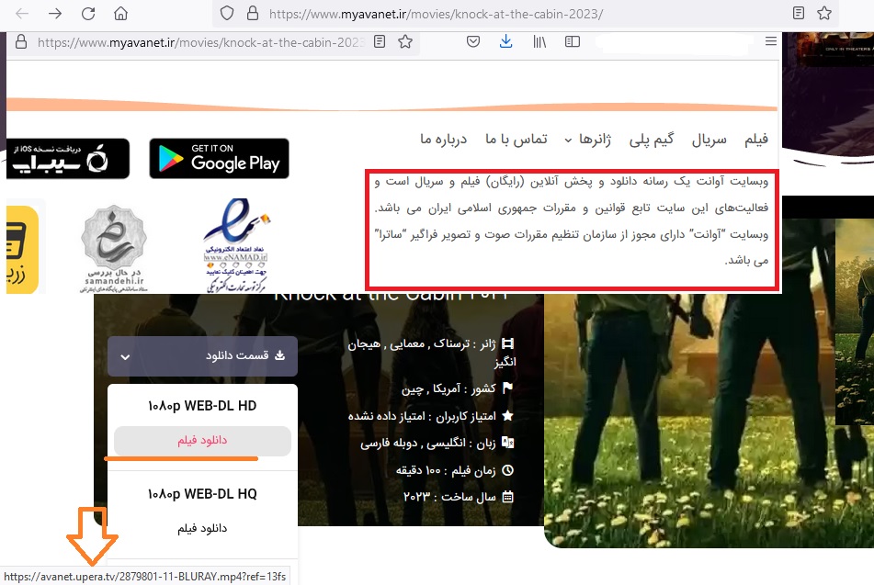Screen dimensions: 874x585
Task: Open the browser home page icon
Action: tap(121, 14)
